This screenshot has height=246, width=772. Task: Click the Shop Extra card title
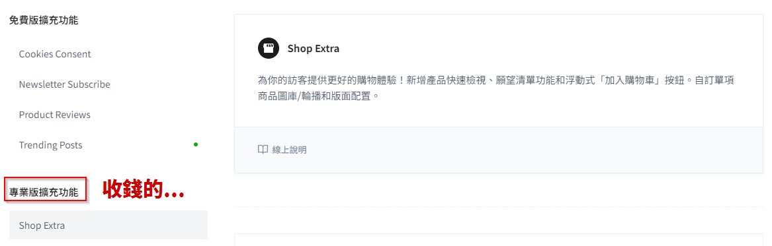tap(313, 49)
